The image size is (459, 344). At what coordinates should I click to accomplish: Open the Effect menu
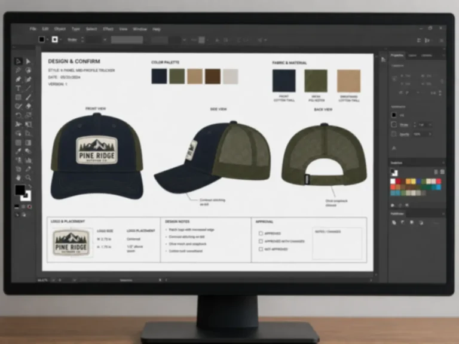(108, 29)
